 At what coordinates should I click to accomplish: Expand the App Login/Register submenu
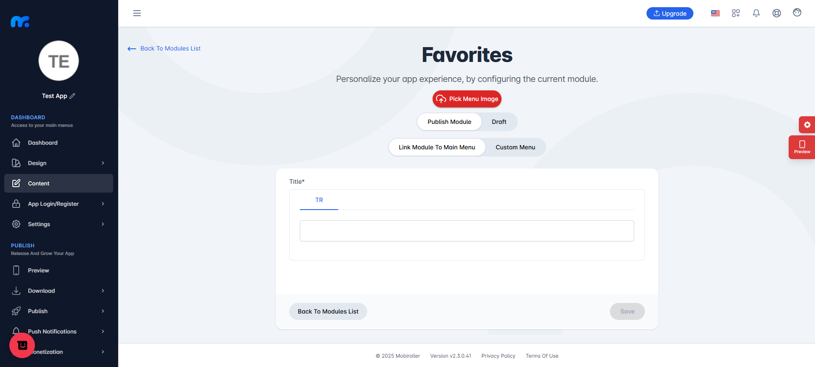click(59, 204)
